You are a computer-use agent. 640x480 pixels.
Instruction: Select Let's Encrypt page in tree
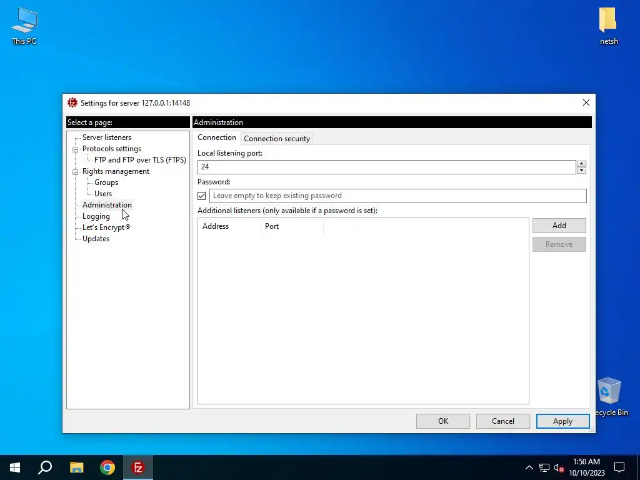click(106, 227)
